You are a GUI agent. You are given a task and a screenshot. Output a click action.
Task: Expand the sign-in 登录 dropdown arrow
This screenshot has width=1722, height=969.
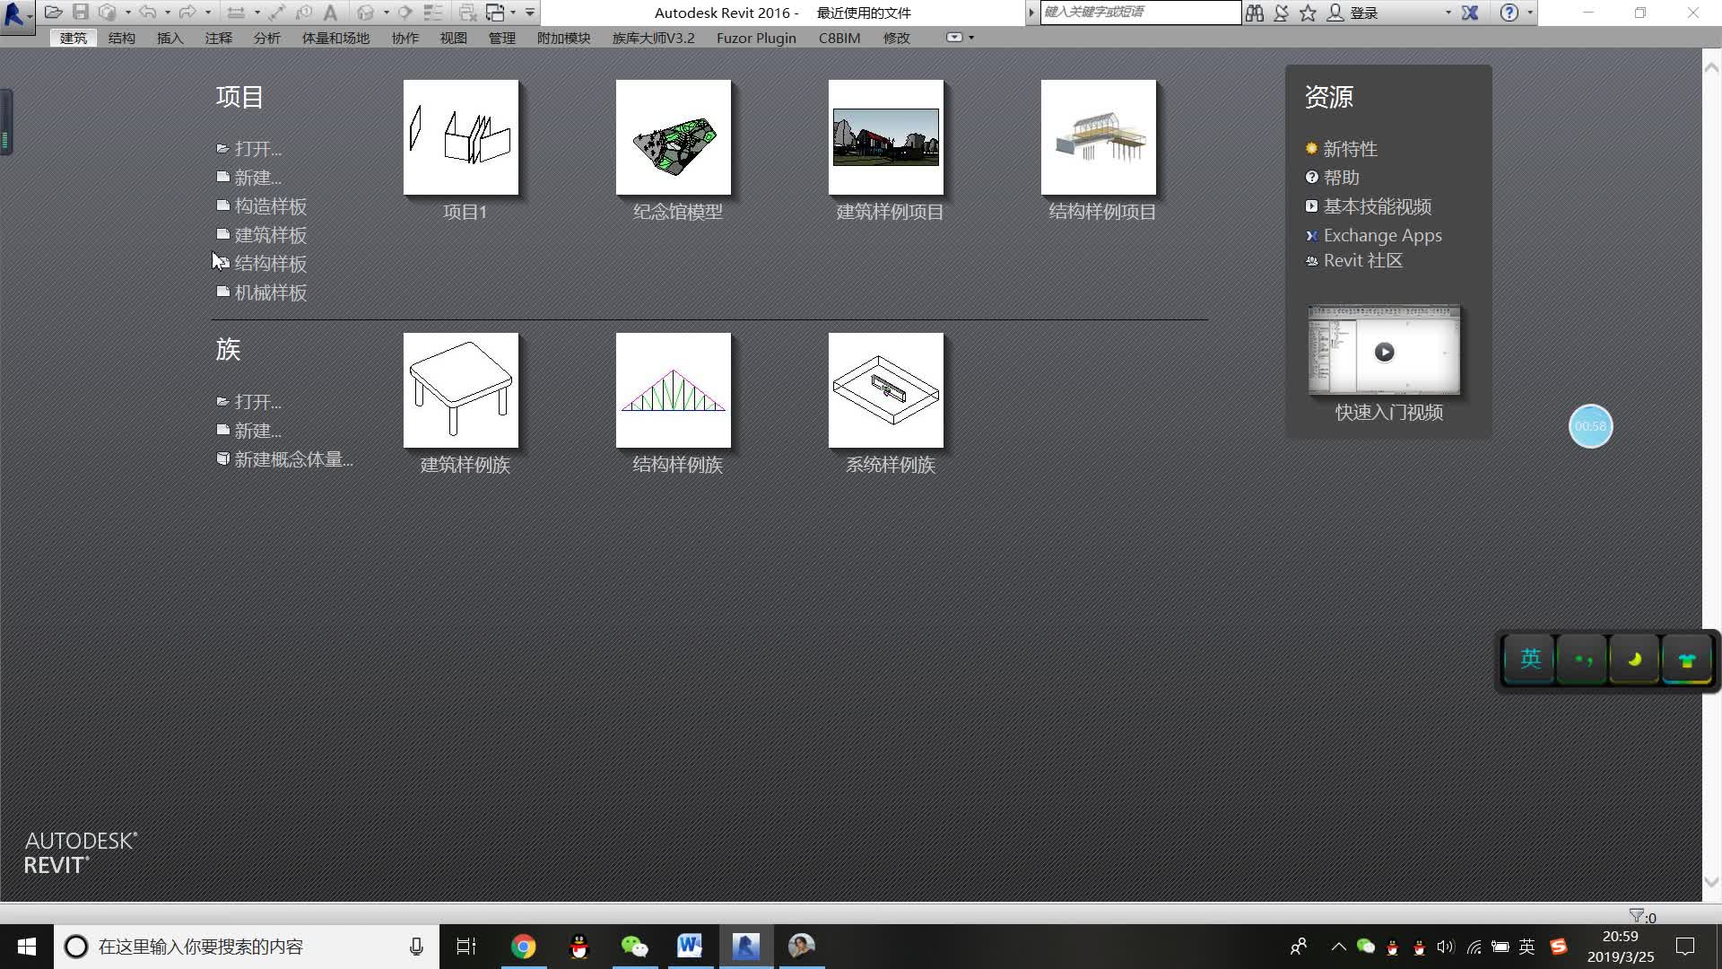click(x=1448, y=13)
